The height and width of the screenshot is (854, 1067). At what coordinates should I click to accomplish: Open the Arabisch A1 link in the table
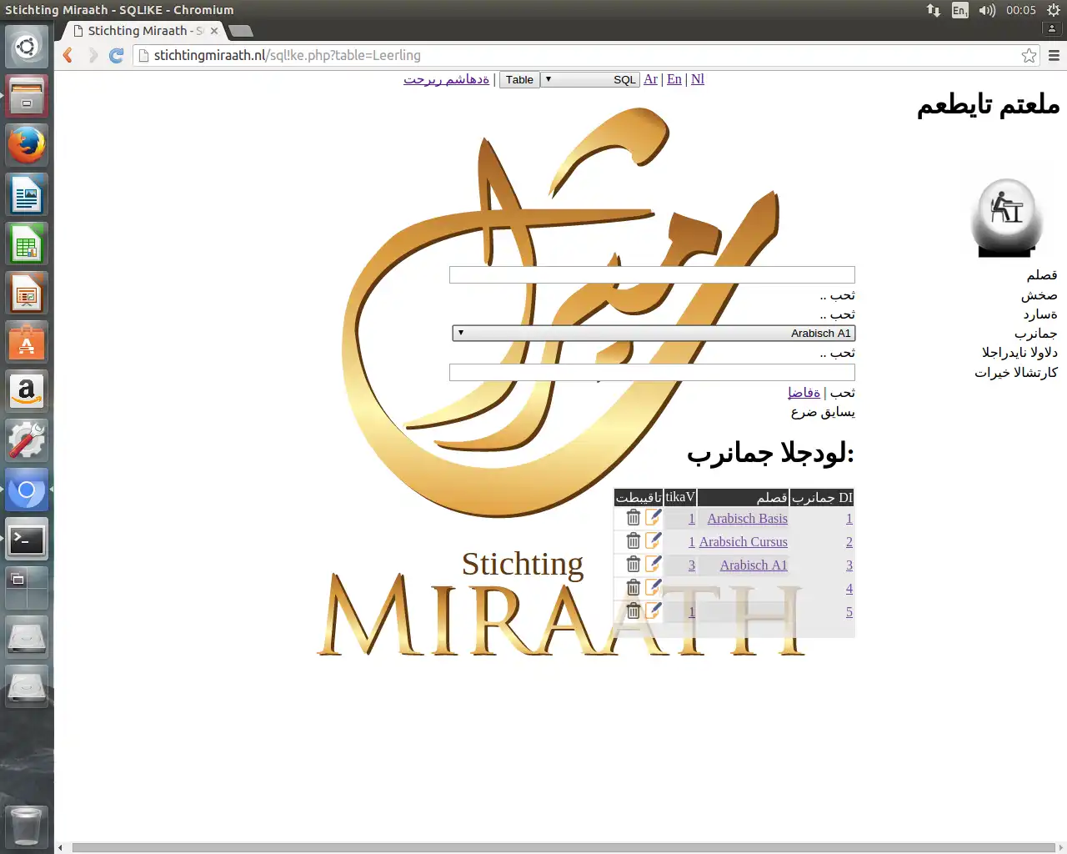coord(754,565)
